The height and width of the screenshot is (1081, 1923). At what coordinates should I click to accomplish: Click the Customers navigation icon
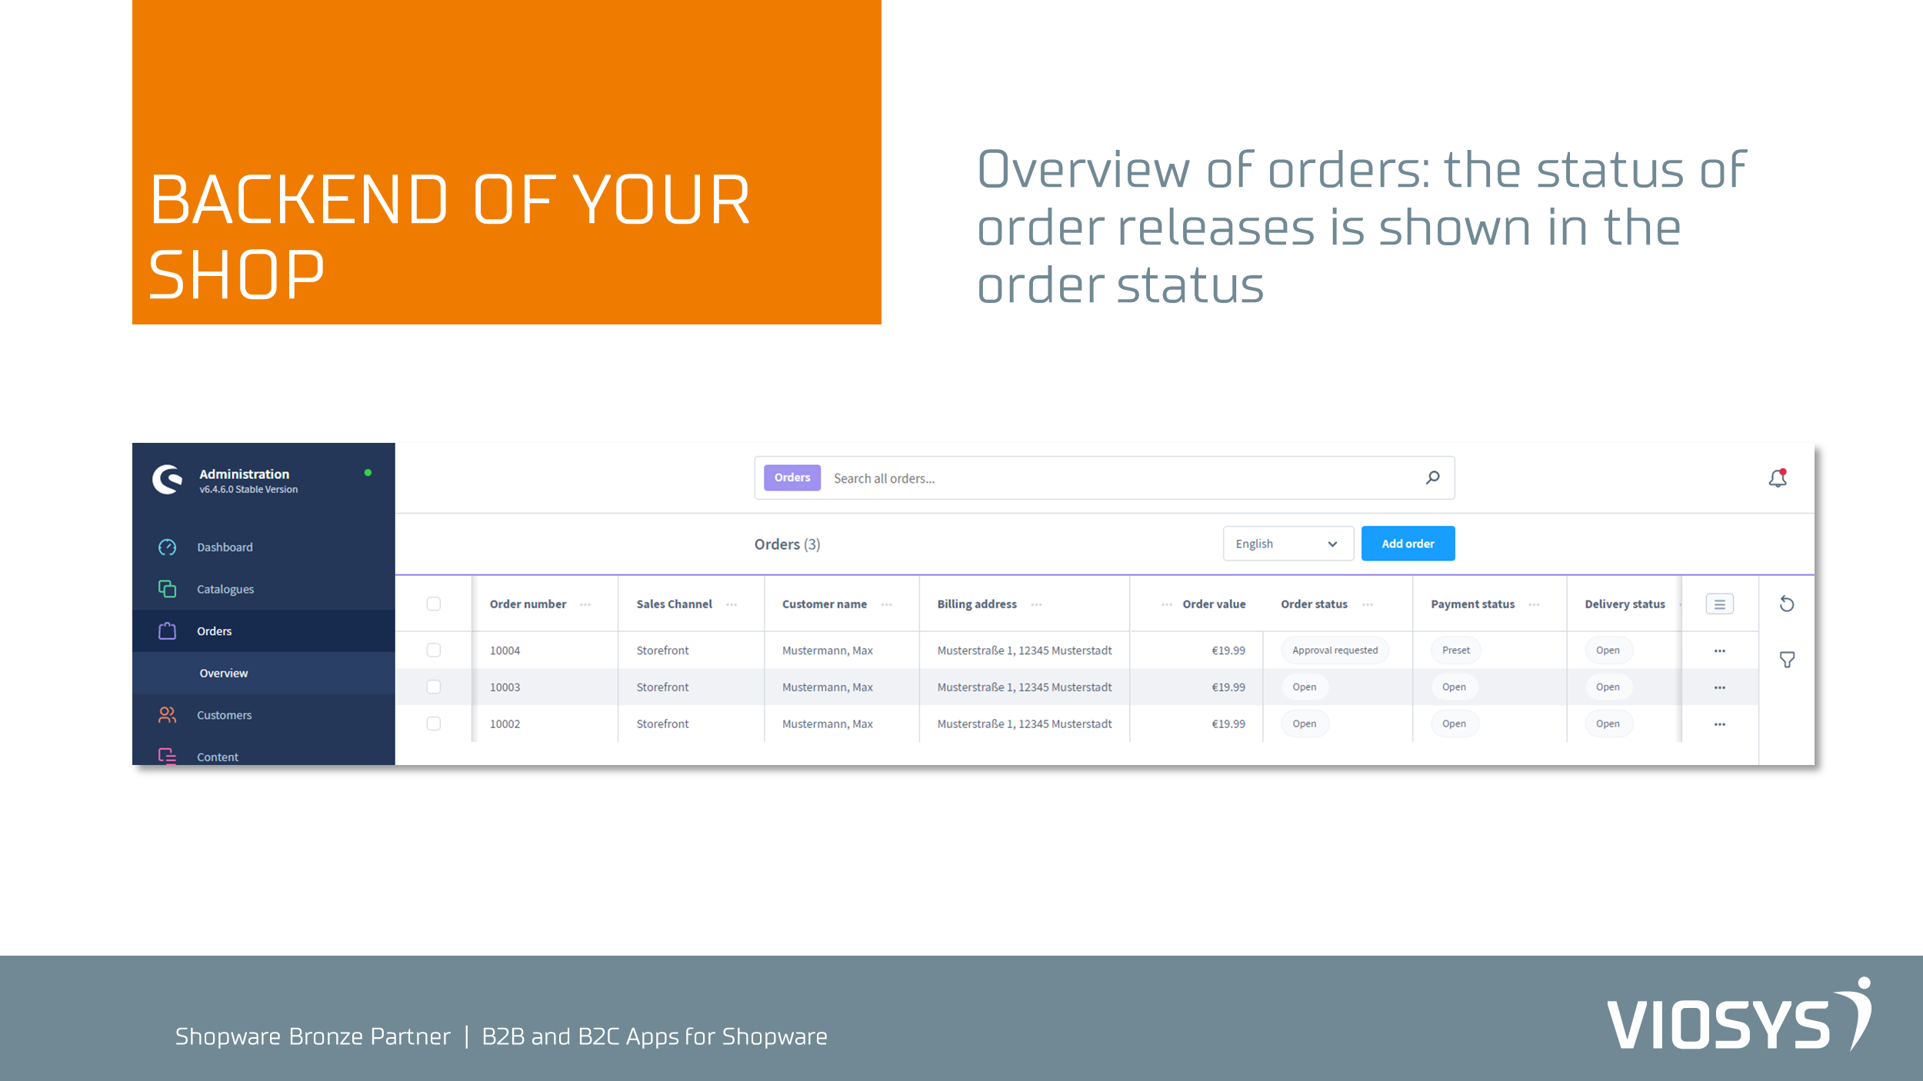165,715
